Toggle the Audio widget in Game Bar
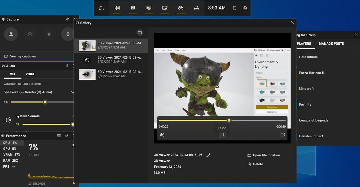The width and height of the screenshot is (360, 187). coord(117,8)
